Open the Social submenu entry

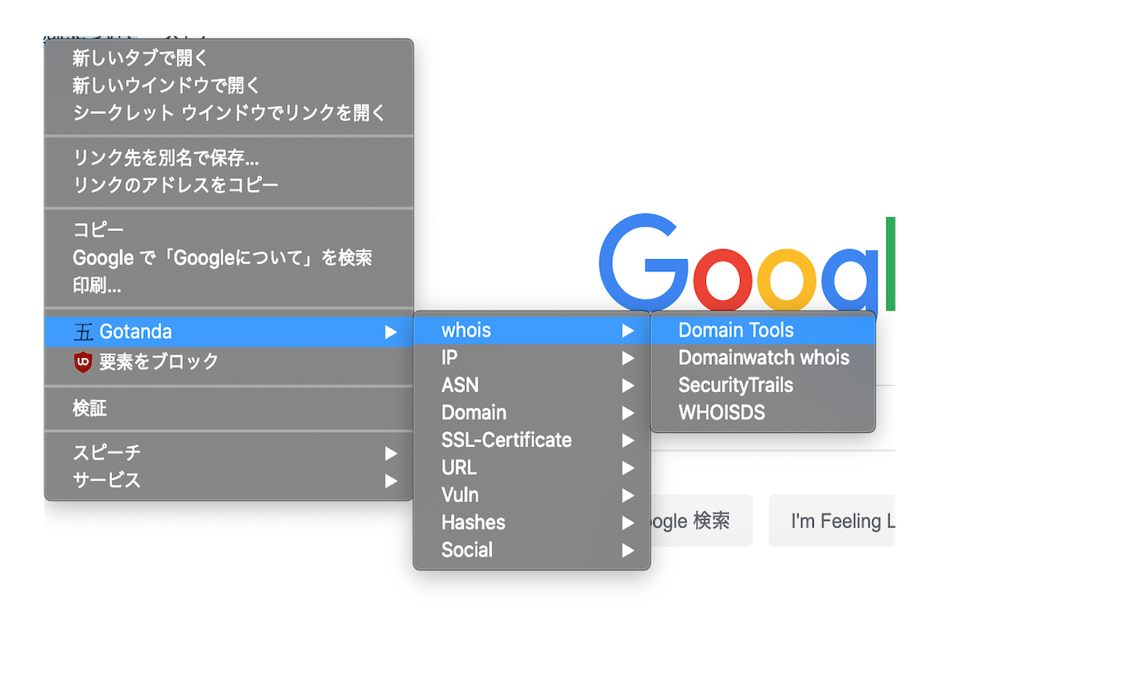point(532,549)
